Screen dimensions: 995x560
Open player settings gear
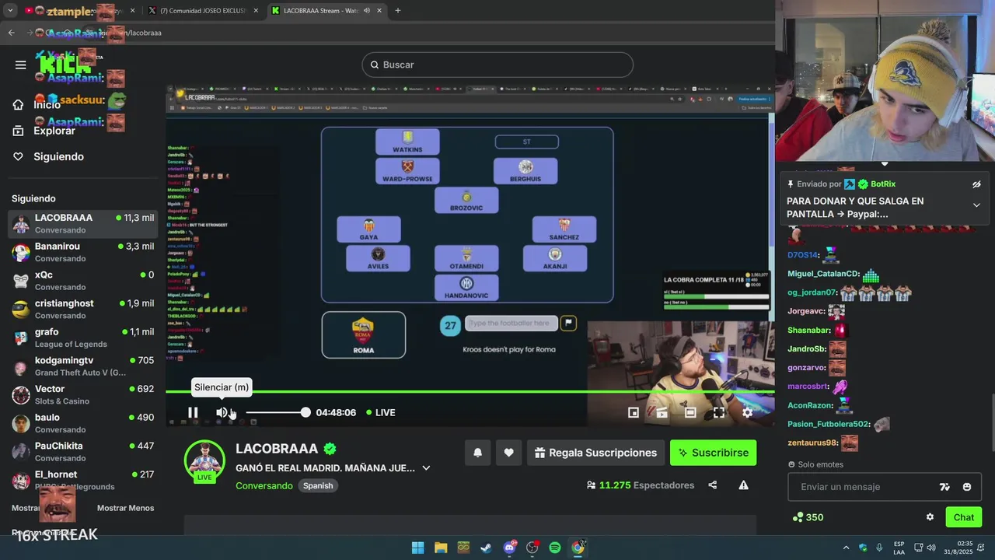point(747,412)
